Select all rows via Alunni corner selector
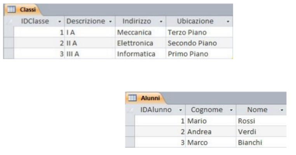Screen dimensions: 296x155 coord(130,110)
